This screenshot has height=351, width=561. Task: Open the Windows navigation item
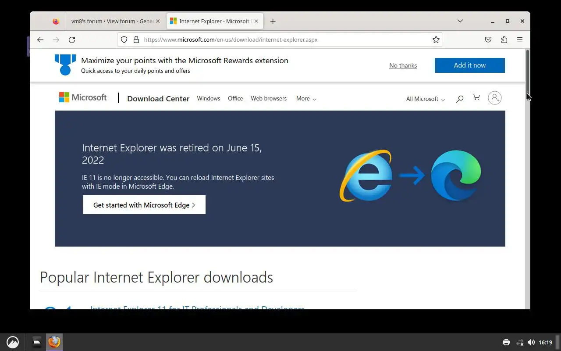point(209,98)
